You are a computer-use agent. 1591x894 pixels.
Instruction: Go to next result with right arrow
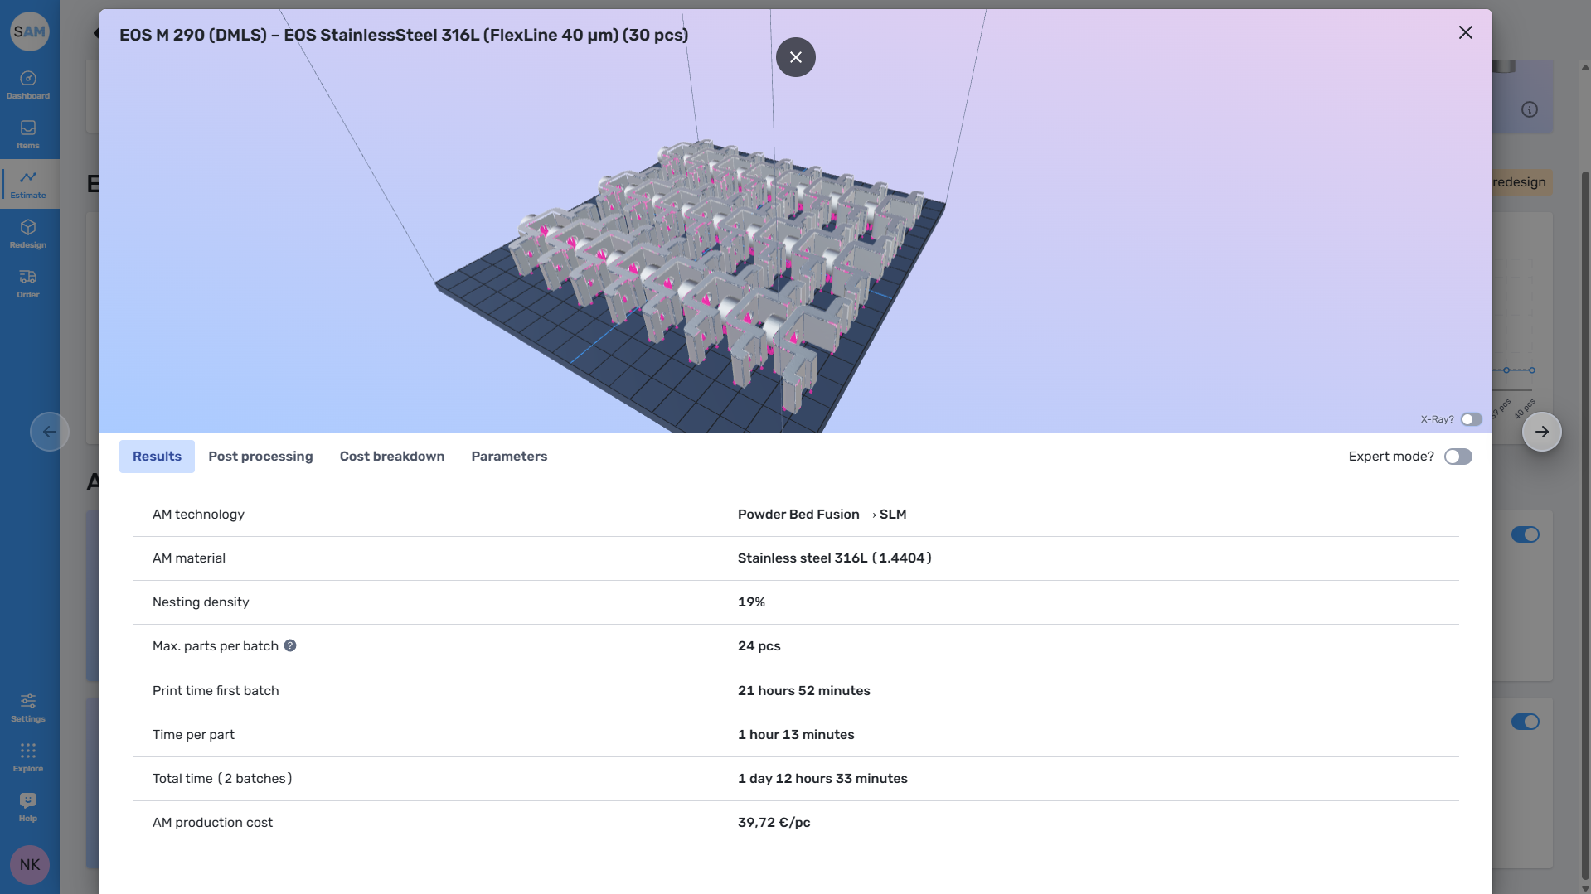pyautogui.click(x=1541, y=432)
